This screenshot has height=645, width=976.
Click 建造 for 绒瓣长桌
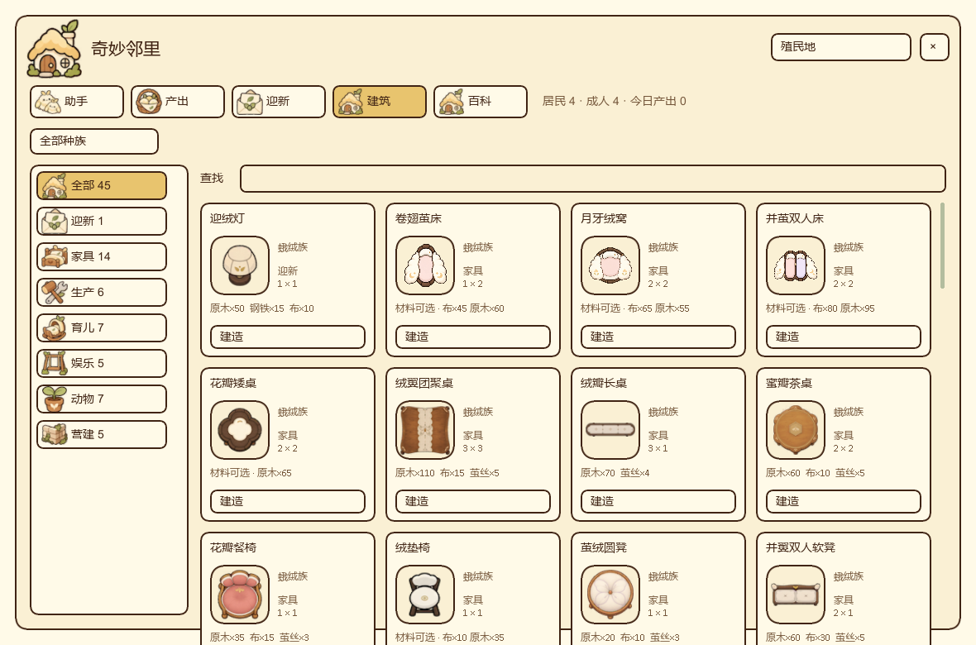[658, 501]
